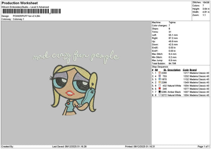Click the Min Stitch value 0.2 mm

pos(173,57)
